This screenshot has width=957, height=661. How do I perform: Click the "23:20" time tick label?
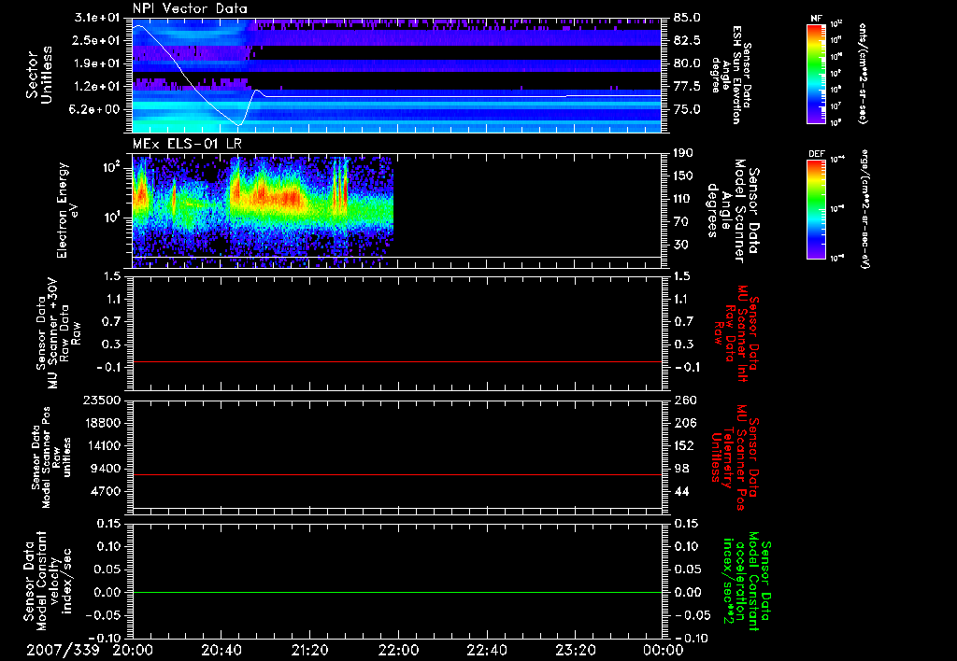pyautogui.click(x=575, y=650)
